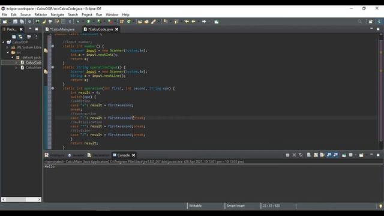The height and width of the screenshot is (216, 384).
Task: Click the Debug toolbar icon
Action: point(78,22)
